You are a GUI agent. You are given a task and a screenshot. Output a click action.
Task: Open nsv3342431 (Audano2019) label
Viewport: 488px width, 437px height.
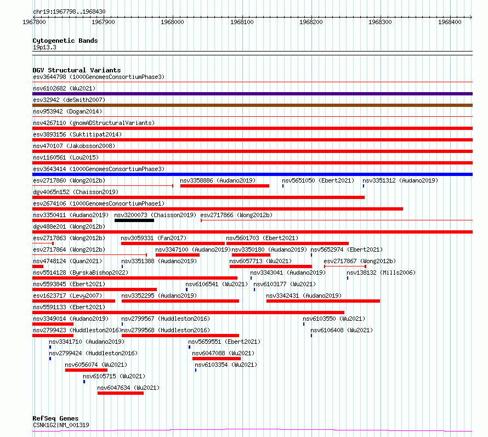click(304, 296)
